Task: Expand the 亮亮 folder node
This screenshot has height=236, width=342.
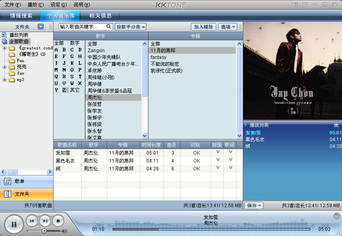Action: (x=4, y=67)
